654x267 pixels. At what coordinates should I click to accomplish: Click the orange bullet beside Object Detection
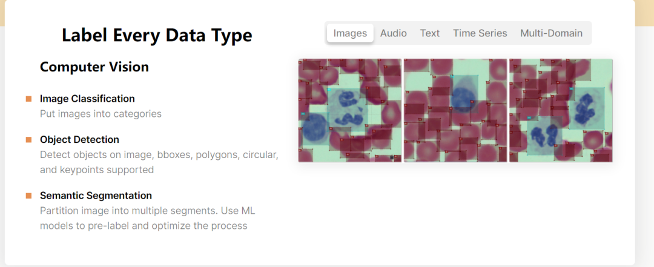coord(28,140)
